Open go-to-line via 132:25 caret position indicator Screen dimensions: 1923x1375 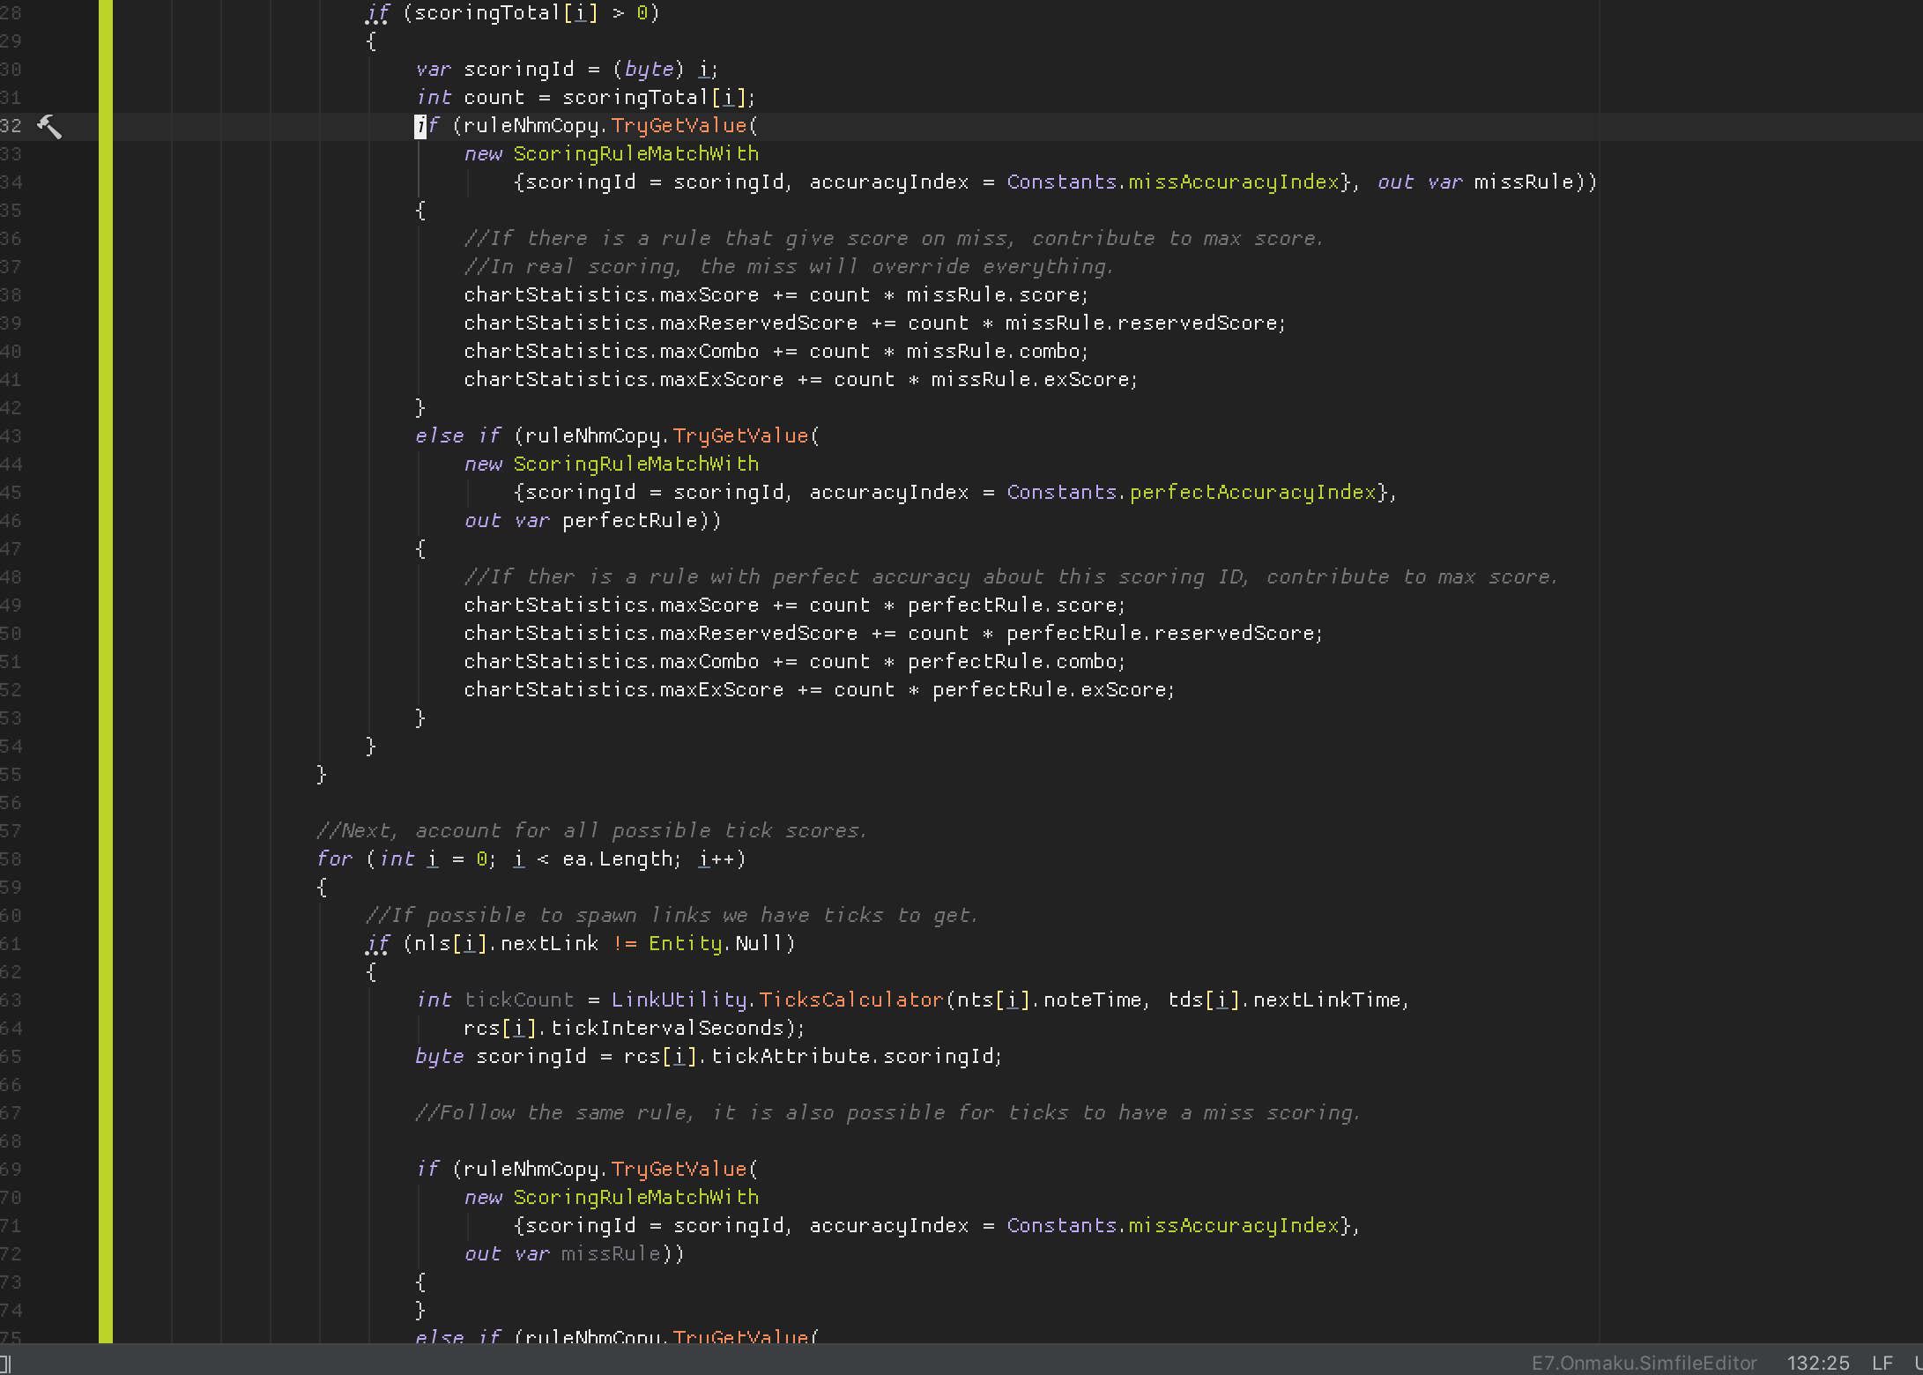[1818, 1363]
